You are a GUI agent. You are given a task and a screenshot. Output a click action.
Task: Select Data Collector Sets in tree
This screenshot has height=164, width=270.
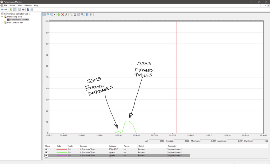[x=15, y=23]
